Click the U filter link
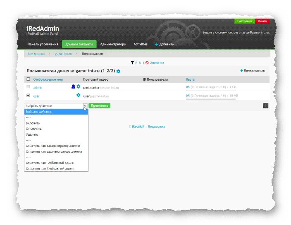 click(140, 63)
